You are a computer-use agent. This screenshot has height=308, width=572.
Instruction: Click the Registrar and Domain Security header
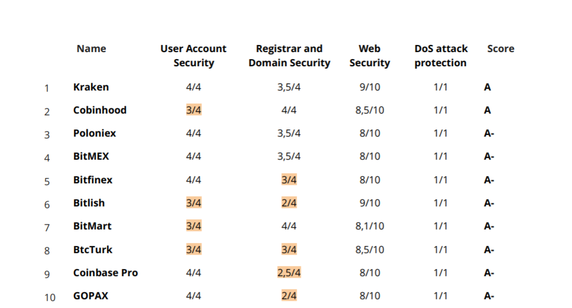point(289,56)
